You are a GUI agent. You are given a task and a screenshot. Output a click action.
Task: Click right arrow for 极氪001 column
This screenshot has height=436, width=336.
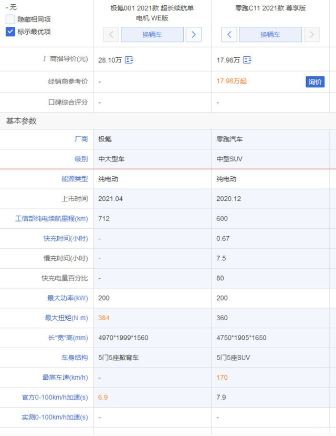[x=194, y=35]
